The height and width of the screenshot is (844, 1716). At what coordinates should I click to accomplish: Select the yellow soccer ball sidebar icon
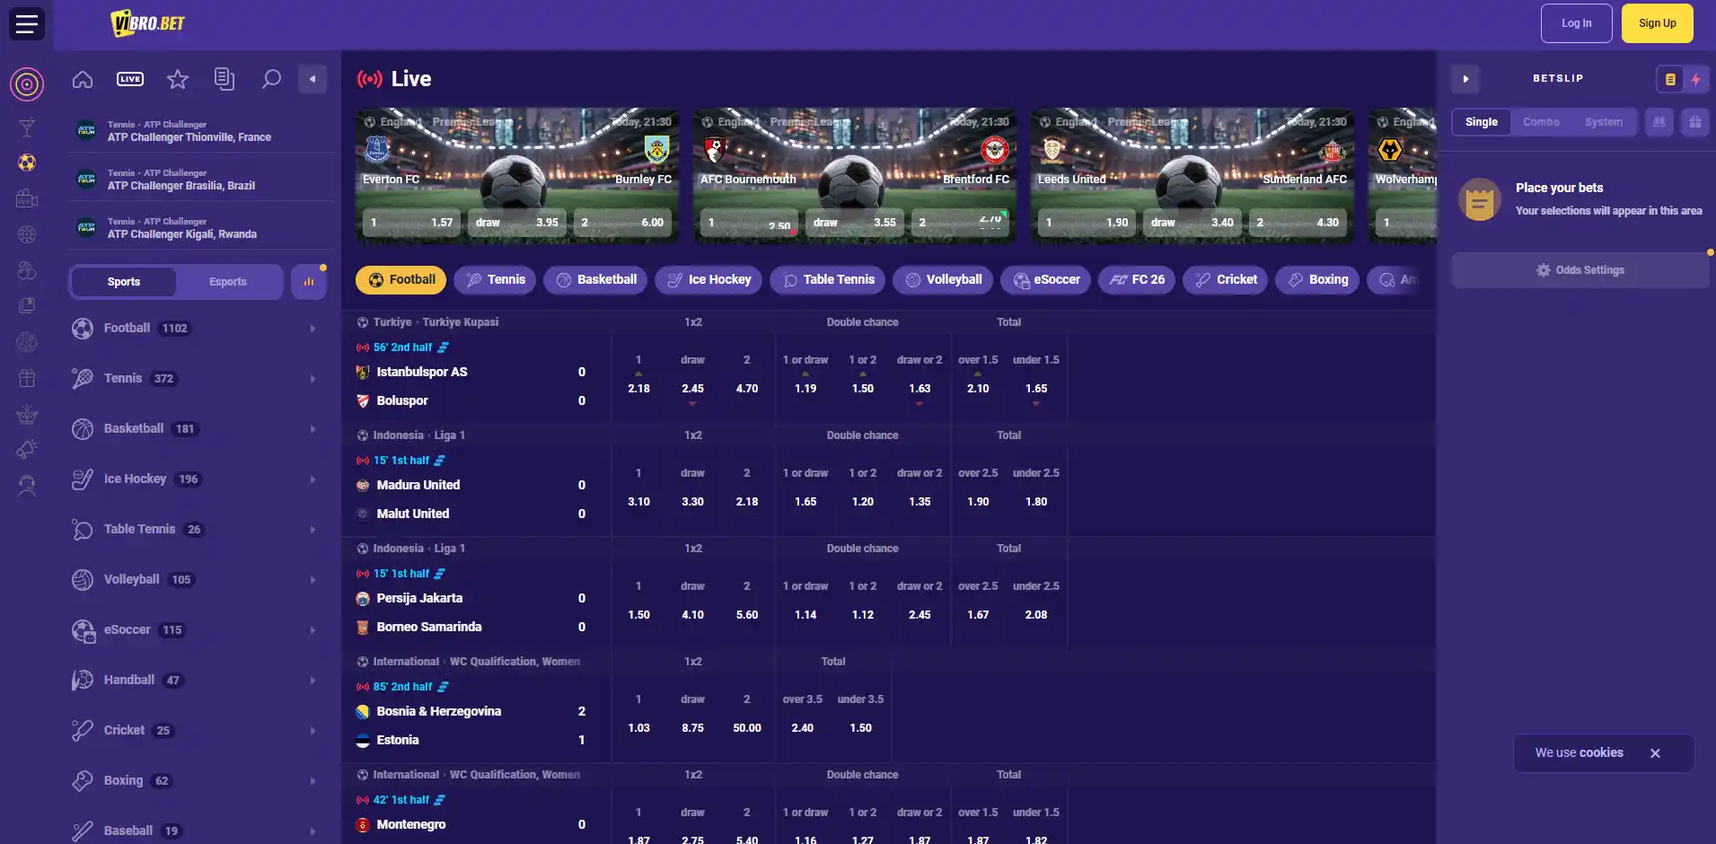click(27, 163)
